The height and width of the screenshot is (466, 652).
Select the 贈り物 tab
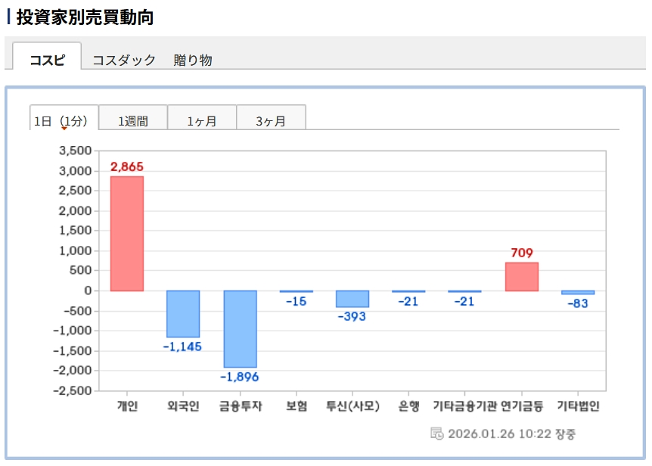[x=193, y=60]
